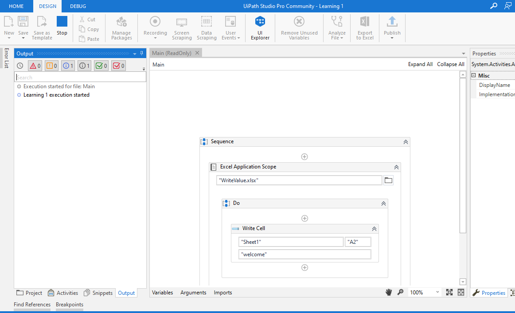Close the Main (ReadOnly) tab
515x313 pixels.
click(197, 53)
